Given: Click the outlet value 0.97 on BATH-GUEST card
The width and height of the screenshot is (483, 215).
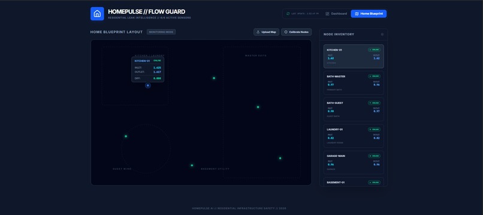Looking at the screenshot, I should click(x=377, y=111).
